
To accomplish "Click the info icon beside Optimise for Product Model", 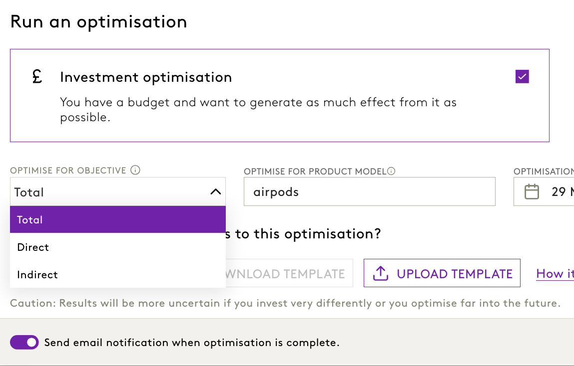I will tap(391, 172).
